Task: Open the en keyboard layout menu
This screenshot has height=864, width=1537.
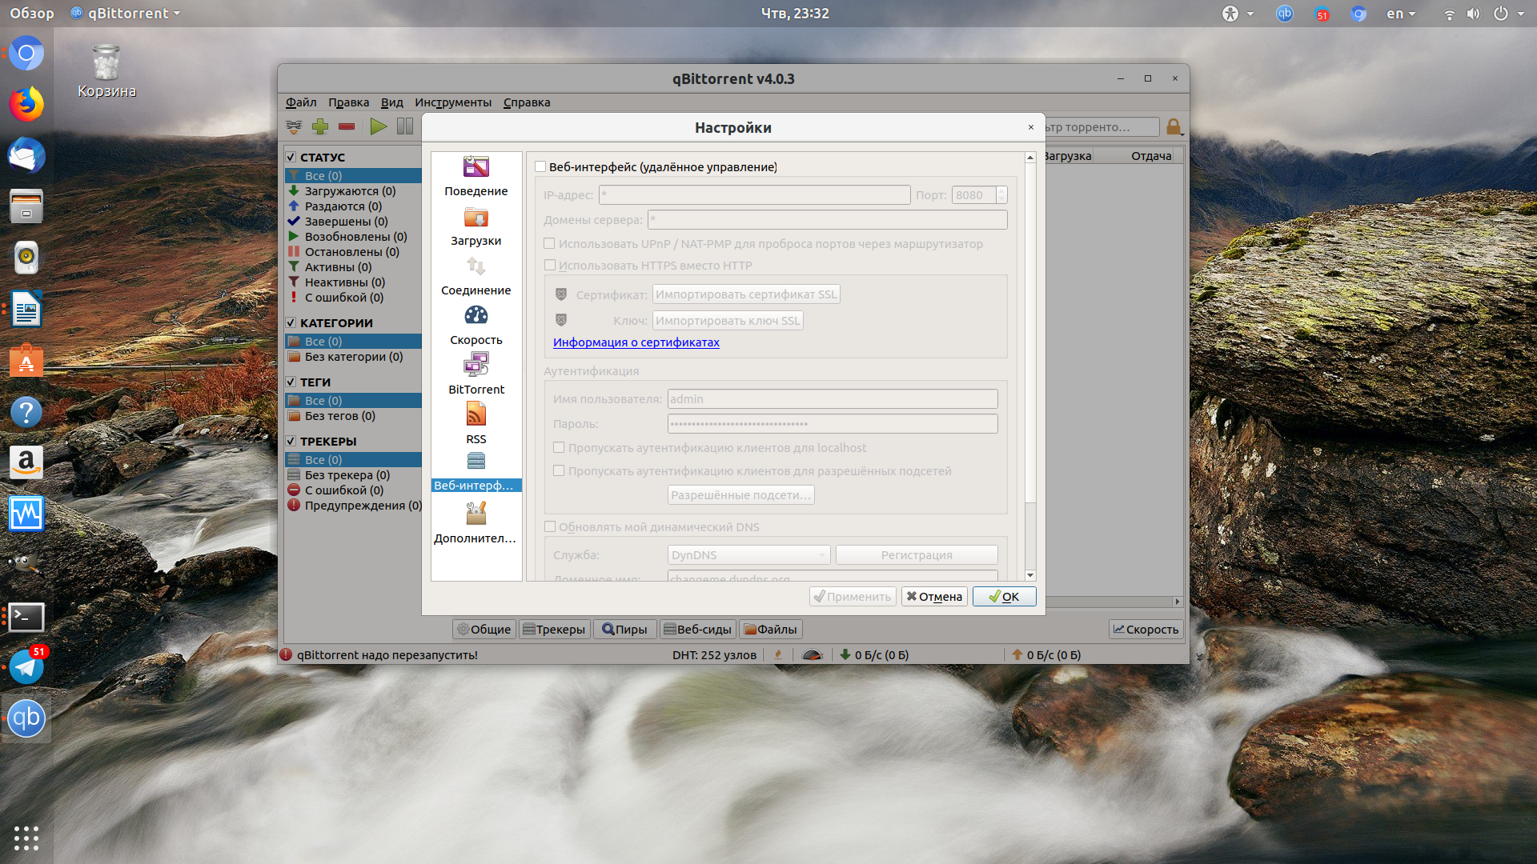Action: pos(1401,14)
